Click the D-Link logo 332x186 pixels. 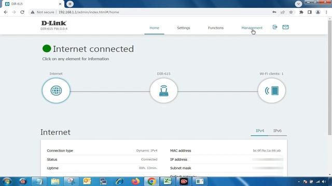54,23
